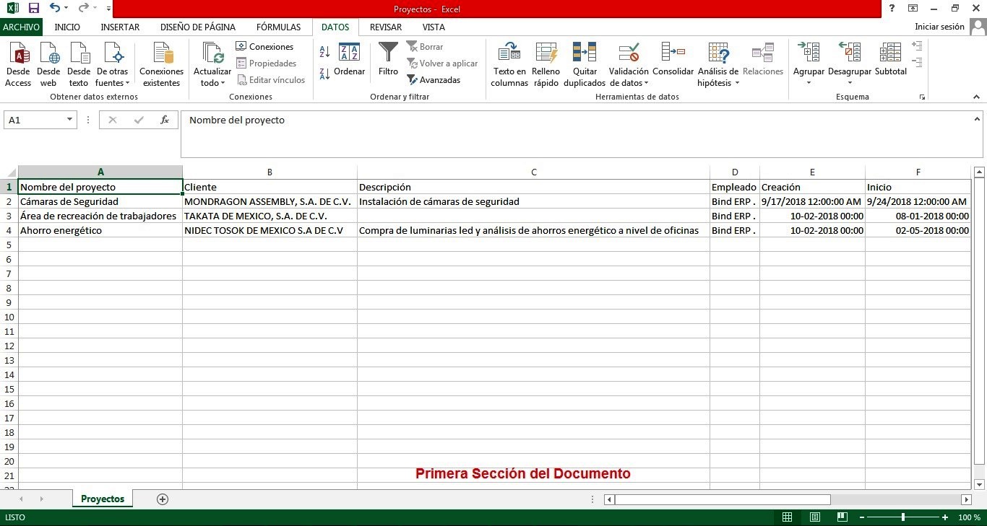Select cell Ahorro energético
987x526 pixels.
[x=100, y=230]
